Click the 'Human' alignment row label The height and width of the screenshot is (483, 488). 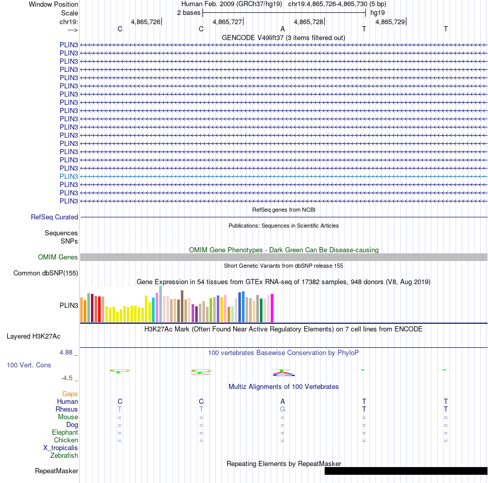67,402
